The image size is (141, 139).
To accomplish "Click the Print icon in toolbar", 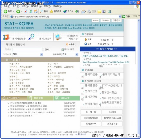I will pyautogui.click(x=89, y=12).
